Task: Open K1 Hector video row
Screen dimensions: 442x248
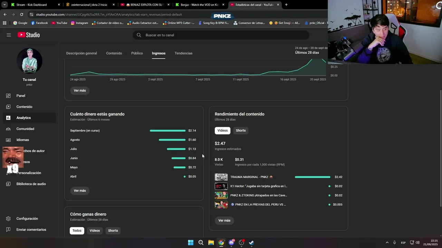Action: (278, 186)
